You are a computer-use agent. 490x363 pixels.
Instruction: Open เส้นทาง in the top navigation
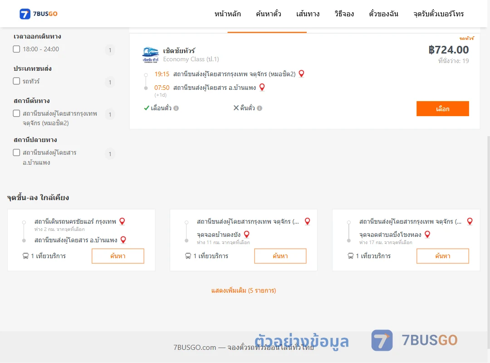[308, 14]
